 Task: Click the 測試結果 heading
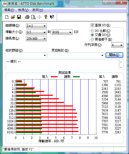tap(64, 73)
